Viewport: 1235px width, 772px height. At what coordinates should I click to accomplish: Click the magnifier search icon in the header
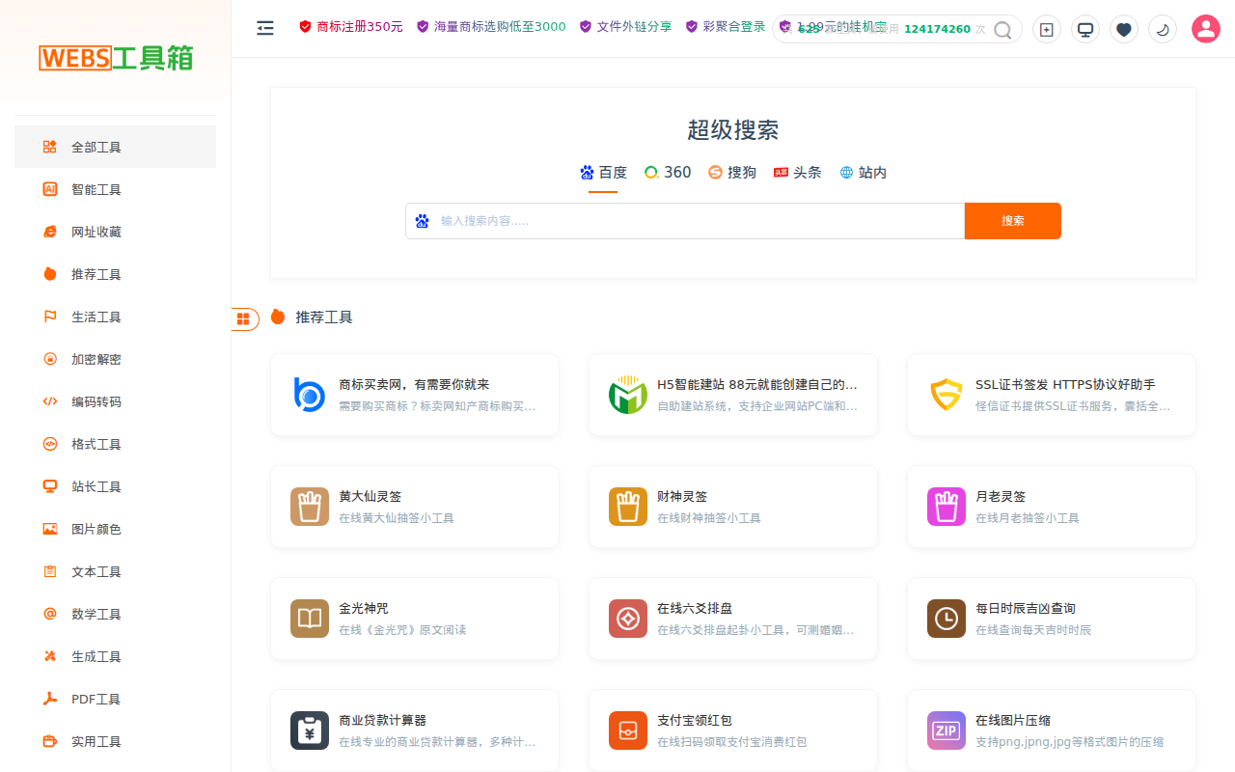(x=1002, y=30)
